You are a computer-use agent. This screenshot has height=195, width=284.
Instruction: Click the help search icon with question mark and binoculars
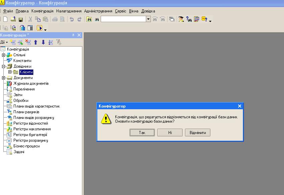tap(189, 19)
